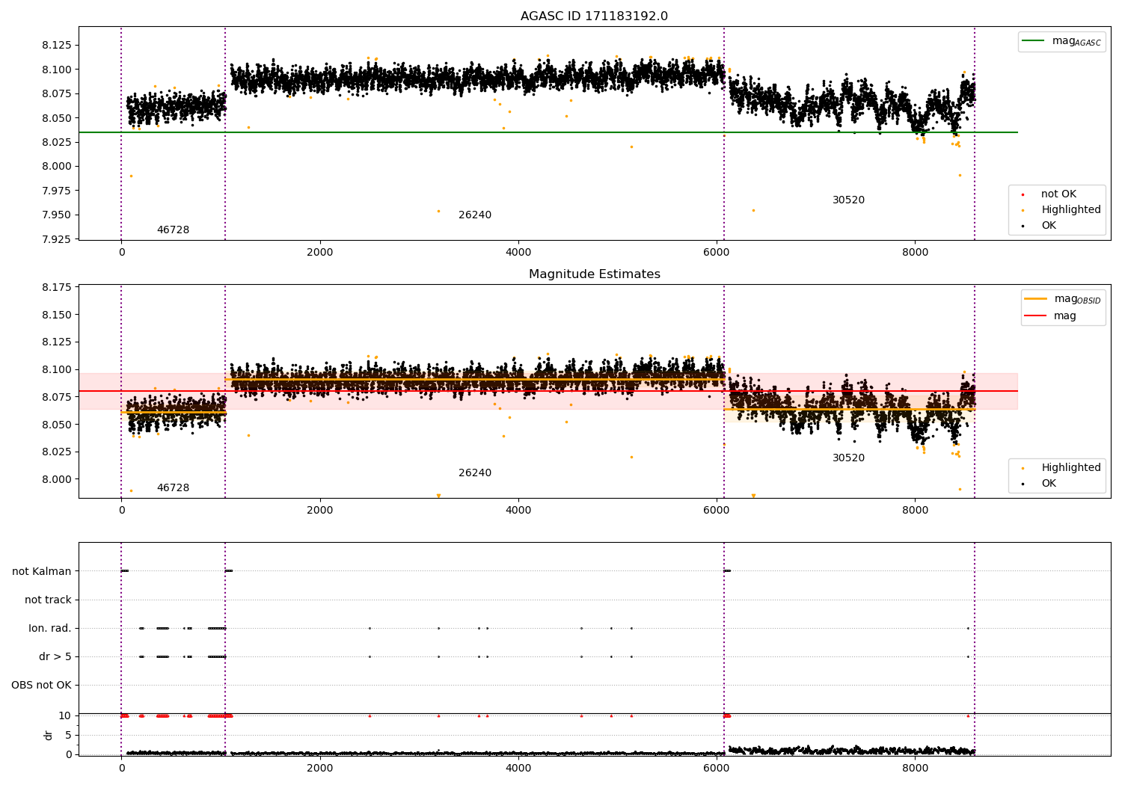Click x-tick "6000" under Magnitude Estimates plot
1122x785 pixels.
point(717,511)
